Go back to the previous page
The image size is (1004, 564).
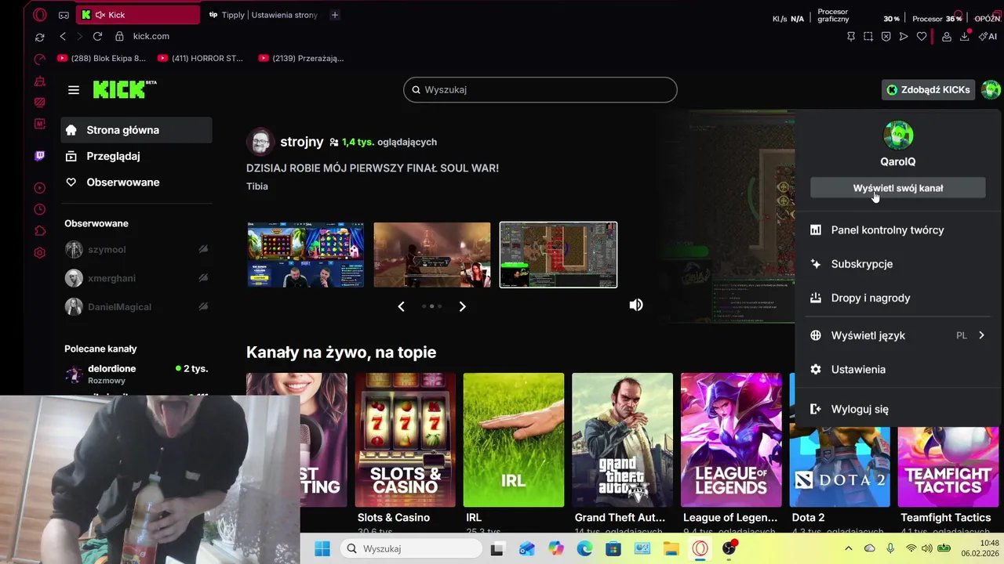click(x=63, y=36)
